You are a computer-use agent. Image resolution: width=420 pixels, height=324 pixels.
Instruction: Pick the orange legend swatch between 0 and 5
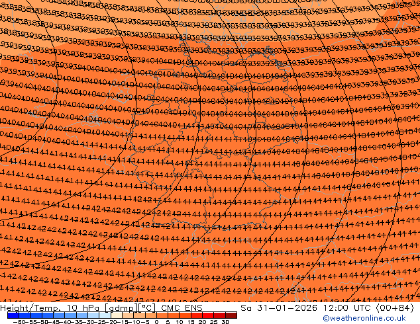point(162,315)
